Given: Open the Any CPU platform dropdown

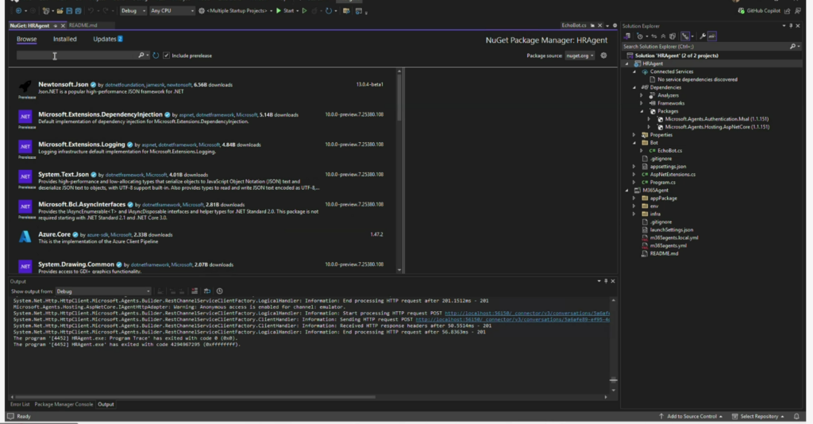Looking at the screenshot, I should [x=171, y=10].
